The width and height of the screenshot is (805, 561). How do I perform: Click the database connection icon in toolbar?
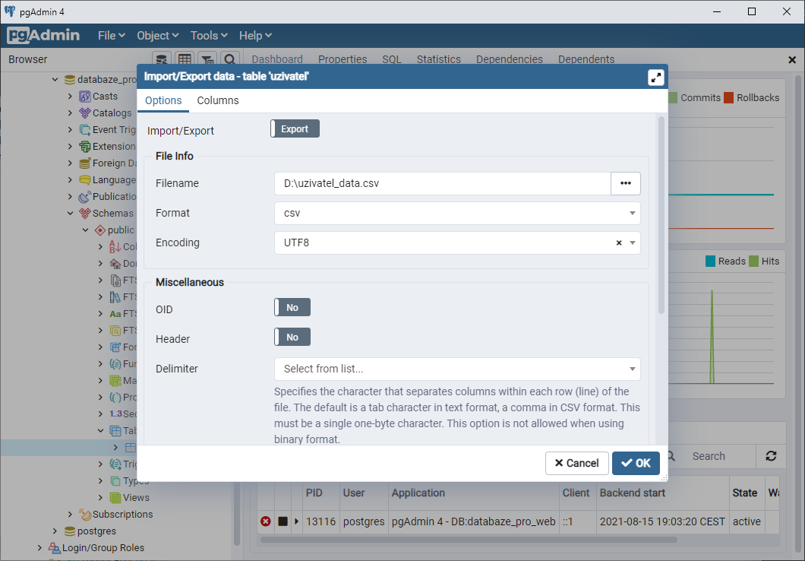point(162,59)
